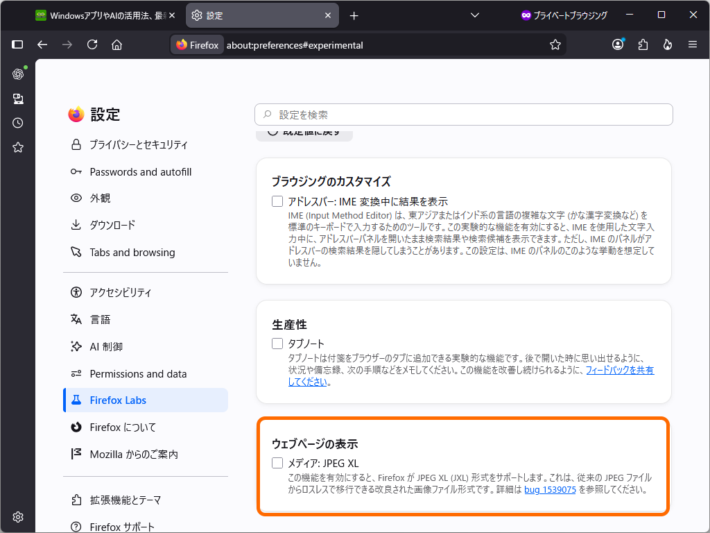Switch to the 設定 tab
710x533 pixels.
(262, 15)
